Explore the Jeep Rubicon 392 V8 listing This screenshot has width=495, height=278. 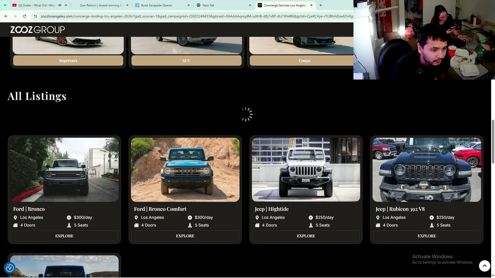pos(427,236)
